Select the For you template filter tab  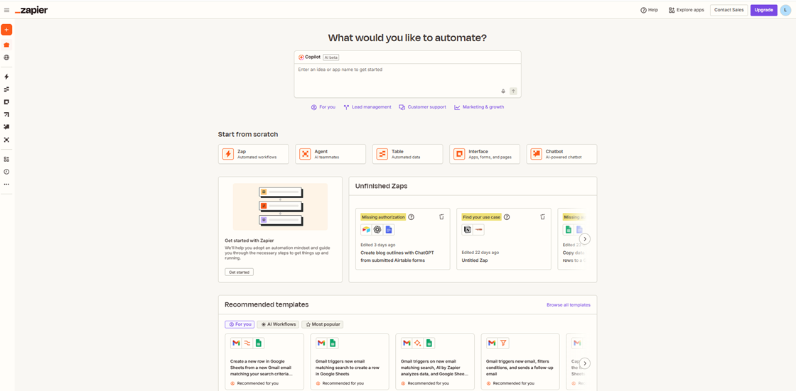click(240, 324)
